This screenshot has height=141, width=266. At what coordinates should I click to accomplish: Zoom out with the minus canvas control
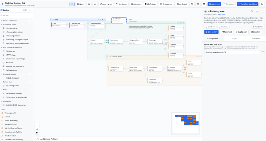37,125
